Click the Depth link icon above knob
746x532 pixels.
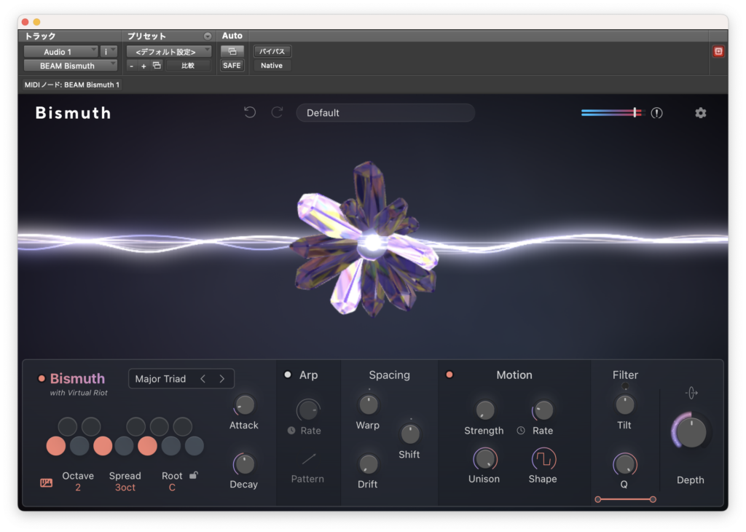(x=691, y=393)
